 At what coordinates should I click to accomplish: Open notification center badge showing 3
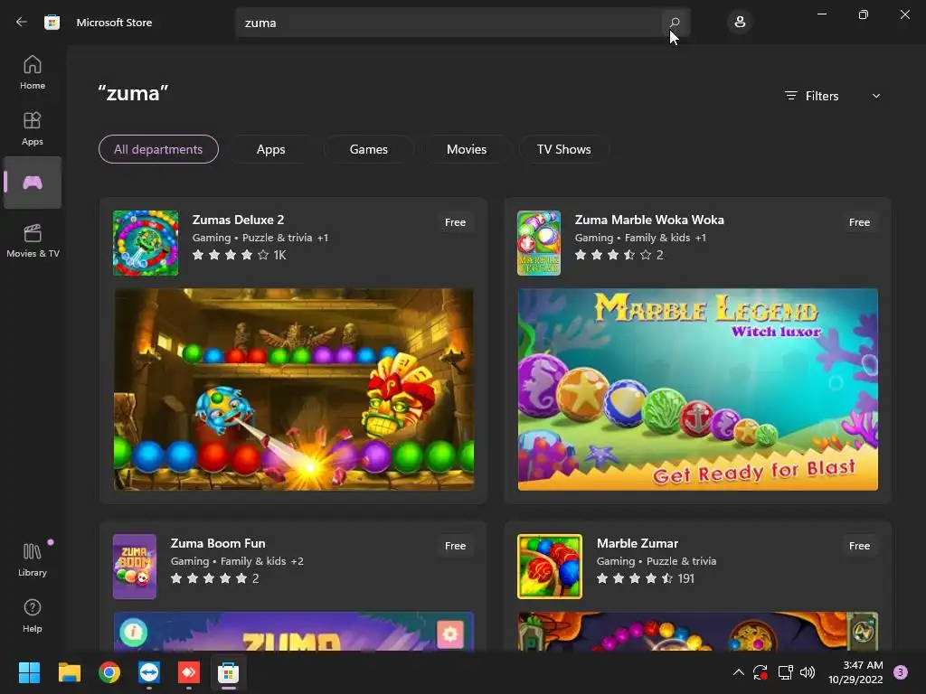click(x=901, y=672)
